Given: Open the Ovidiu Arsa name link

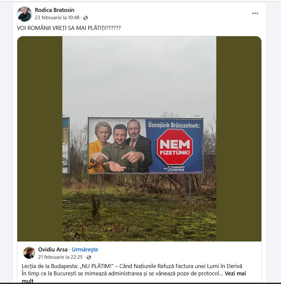Looking at the screenshot, I should [53, 249].
